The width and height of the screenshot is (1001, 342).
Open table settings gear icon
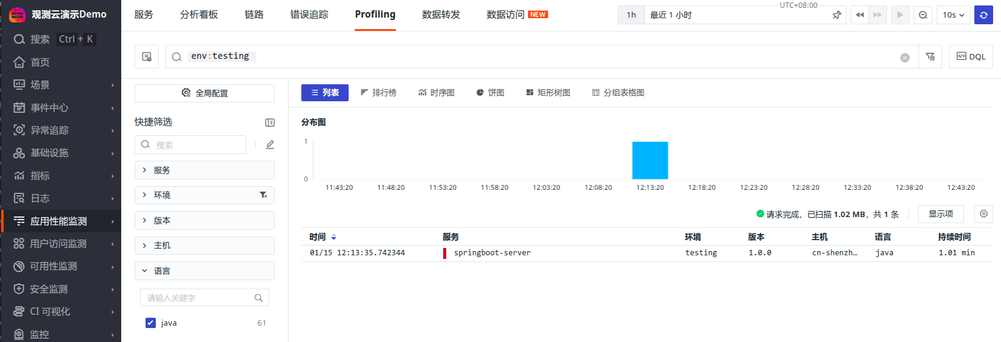(983, 214)
